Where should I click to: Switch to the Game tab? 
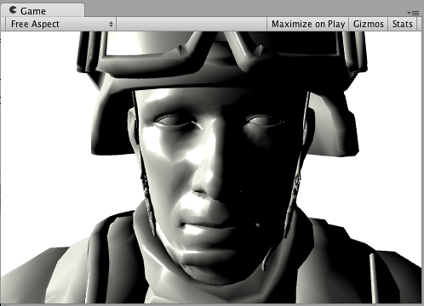(43, 10)
